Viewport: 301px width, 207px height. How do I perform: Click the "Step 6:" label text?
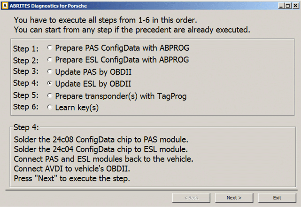point(26,107)
